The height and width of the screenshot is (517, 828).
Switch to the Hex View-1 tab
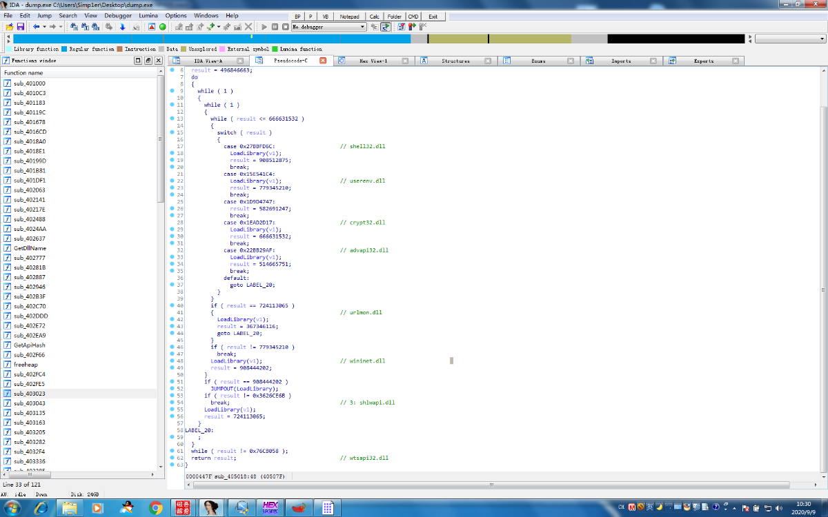373,61
